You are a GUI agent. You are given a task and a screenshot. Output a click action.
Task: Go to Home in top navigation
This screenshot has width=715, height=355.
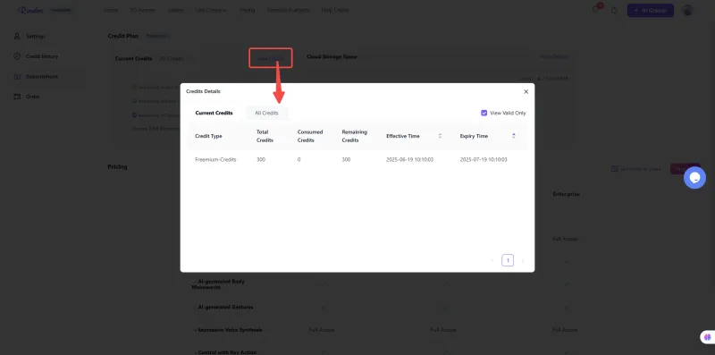tap(111, 10)
